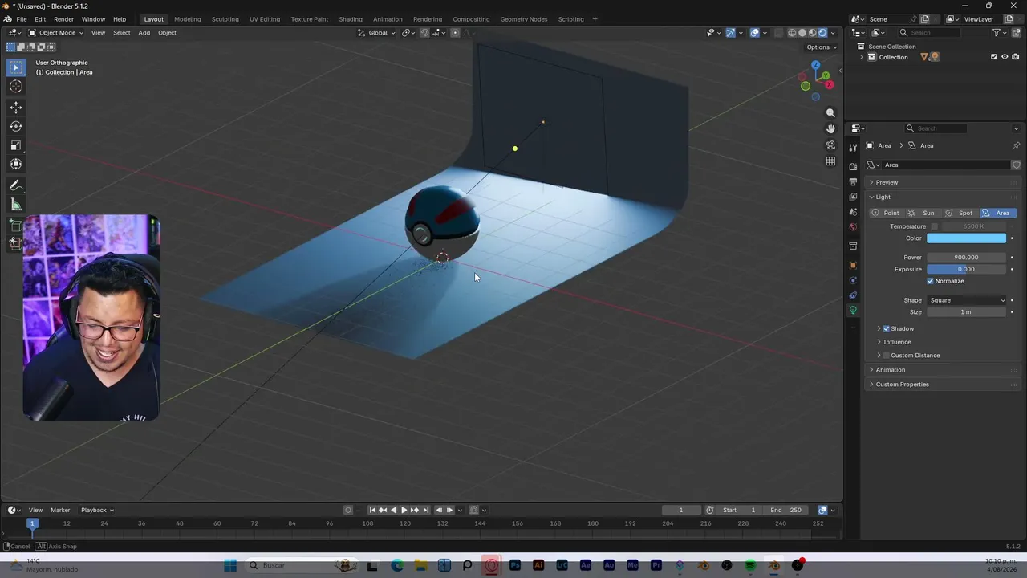Select the Select Box tool
Viewport: 1027px width, 578px height.
click(x=16, y=67)
